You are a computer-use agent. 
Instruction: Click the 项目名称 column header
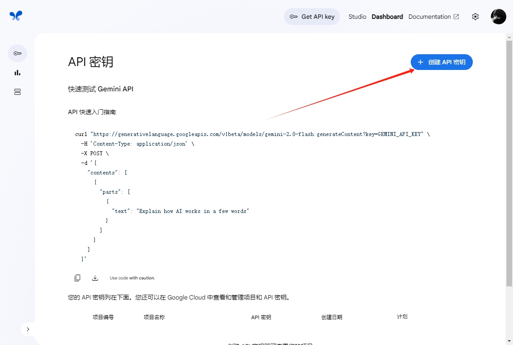point(154,317)
